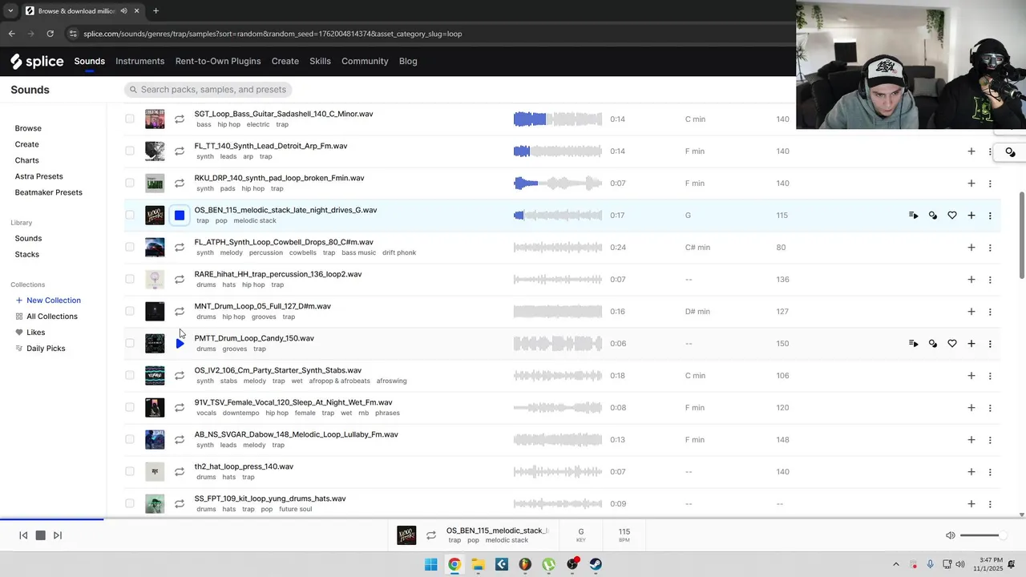Viewport: 1026px width, 577px height.
Task: Add PMTT_Drum_Loop_Candy_150 to queue
Action: [913, 343]
